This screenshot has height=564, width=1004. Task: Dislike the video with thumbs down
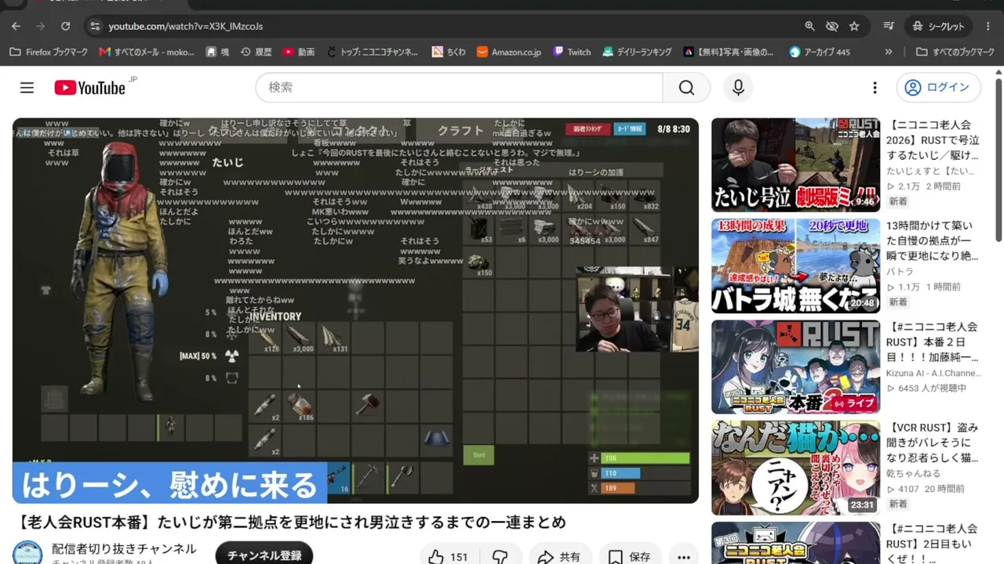500,557
